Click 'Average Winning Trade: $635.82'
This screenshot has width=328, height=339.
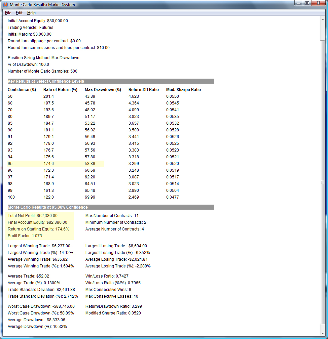38,259
